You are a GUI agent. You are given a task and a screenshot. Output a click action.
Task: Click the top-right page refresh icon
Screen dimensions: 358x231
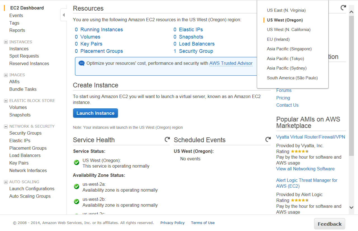[x=343, y=8]
